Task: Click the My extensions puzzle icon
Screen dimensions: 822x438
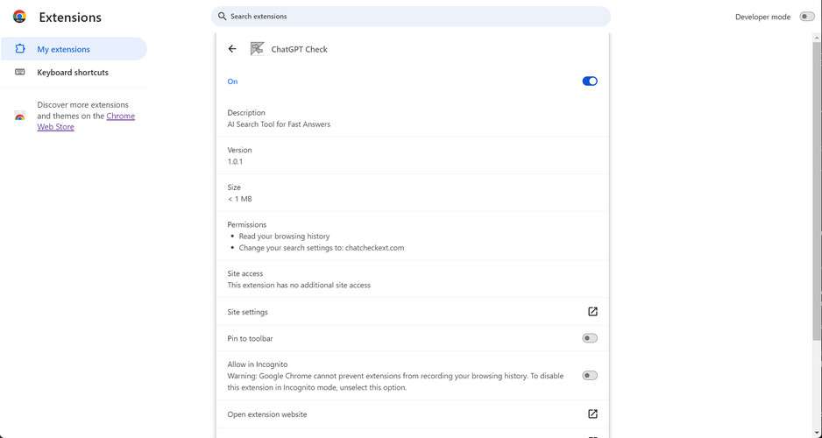Action: tap(20, 50)
